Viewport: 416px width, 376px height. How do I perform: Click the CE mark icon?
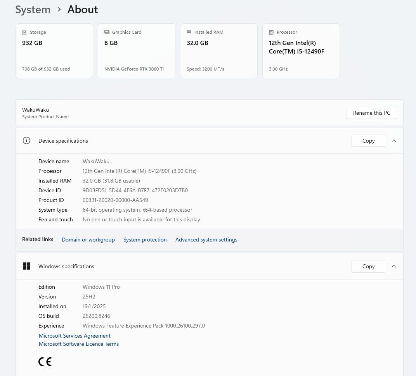pyautogui.click(x=45, y=362)
